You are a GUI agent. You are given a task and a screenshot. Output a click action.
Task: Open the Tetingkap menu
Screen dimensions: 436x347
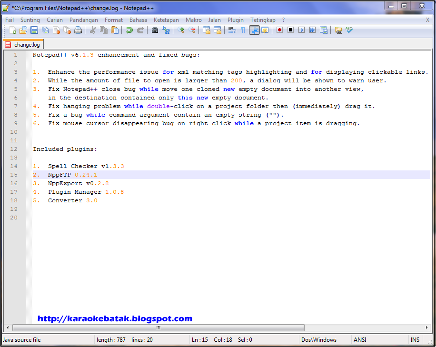point(263,20)
